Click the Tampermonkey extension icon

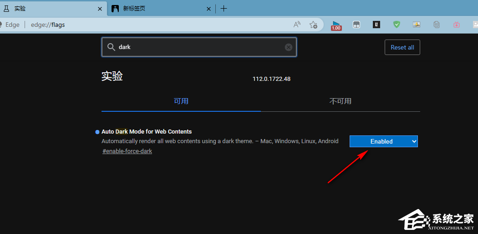click(356, 25)
